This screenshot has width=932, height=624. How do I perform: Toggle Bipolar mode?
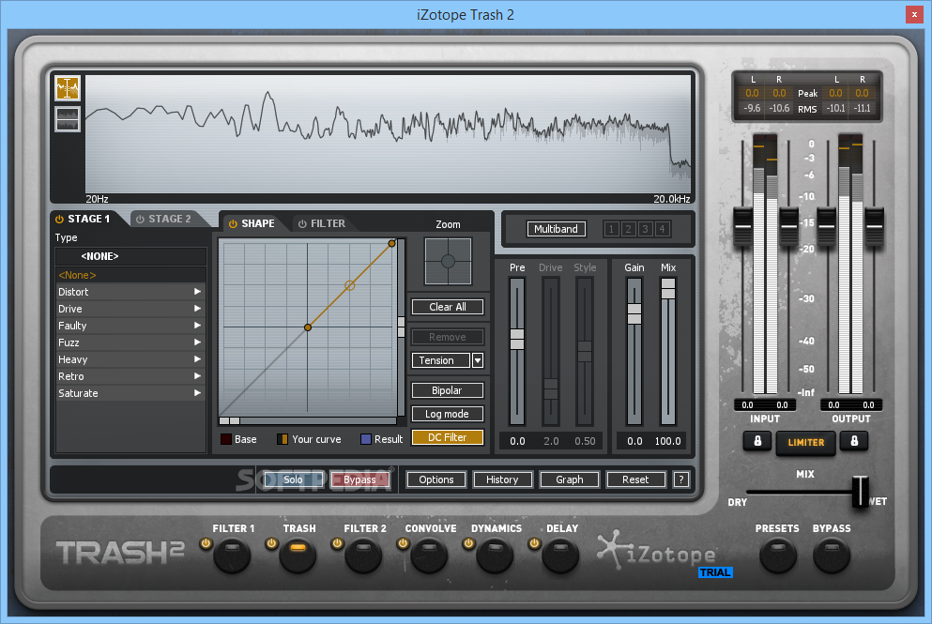[x=448, y=390]
